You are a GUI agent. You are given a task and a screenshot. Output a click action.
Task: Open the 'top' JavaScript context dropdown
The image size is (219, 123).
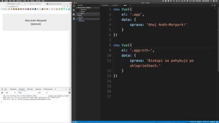pyautogui.click(x=10, y=93)
